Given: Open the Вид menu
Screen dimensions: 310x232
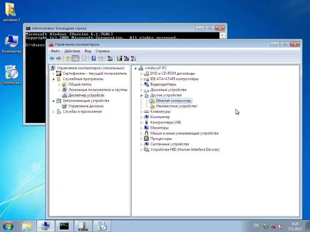Looking at the screenshot, I should [x=88, y=51].
